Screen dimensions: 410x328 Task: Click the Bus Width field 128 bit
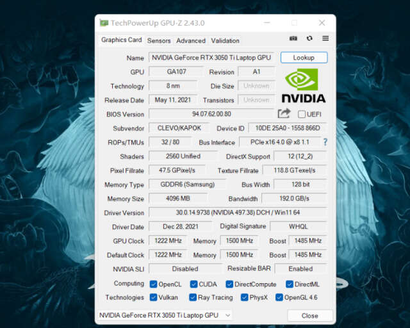[x=300, y=184]
